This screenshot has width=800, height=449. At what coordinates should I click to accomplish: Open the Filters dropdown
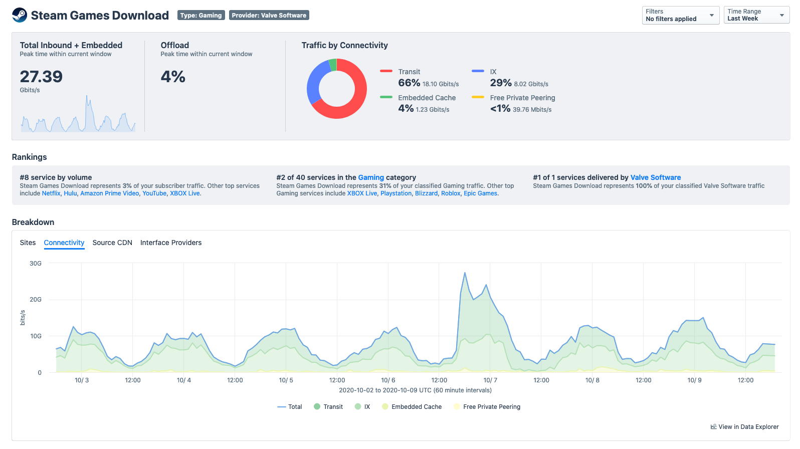tap(681, 15)
